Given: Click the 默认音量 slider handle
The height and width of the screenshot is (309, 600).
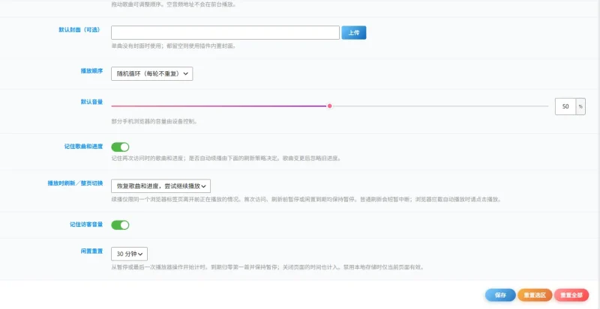Looking at the screenshot, I should 329,105.
